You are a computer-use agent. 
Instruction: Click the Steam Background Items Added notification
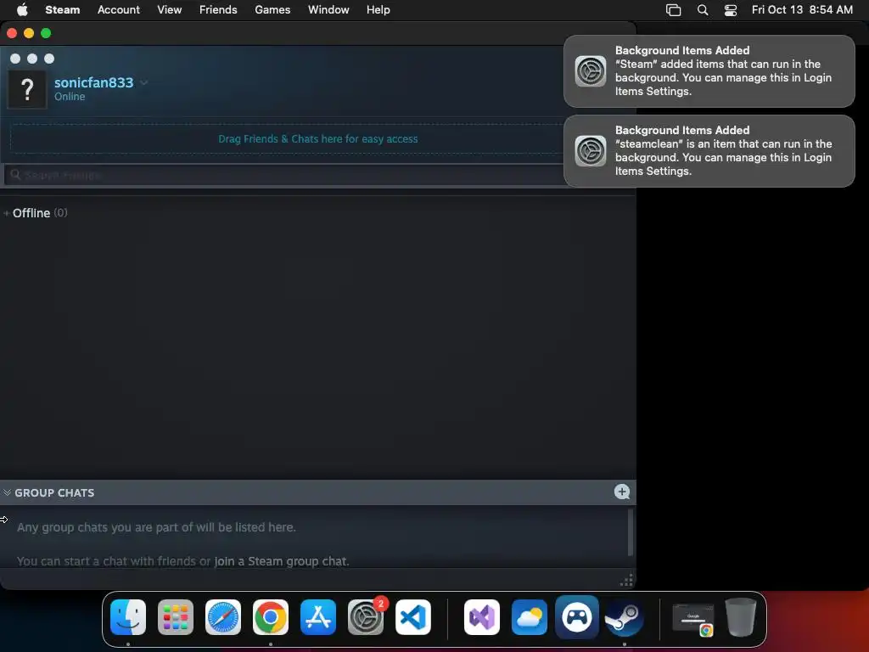[x=709, y=71]
